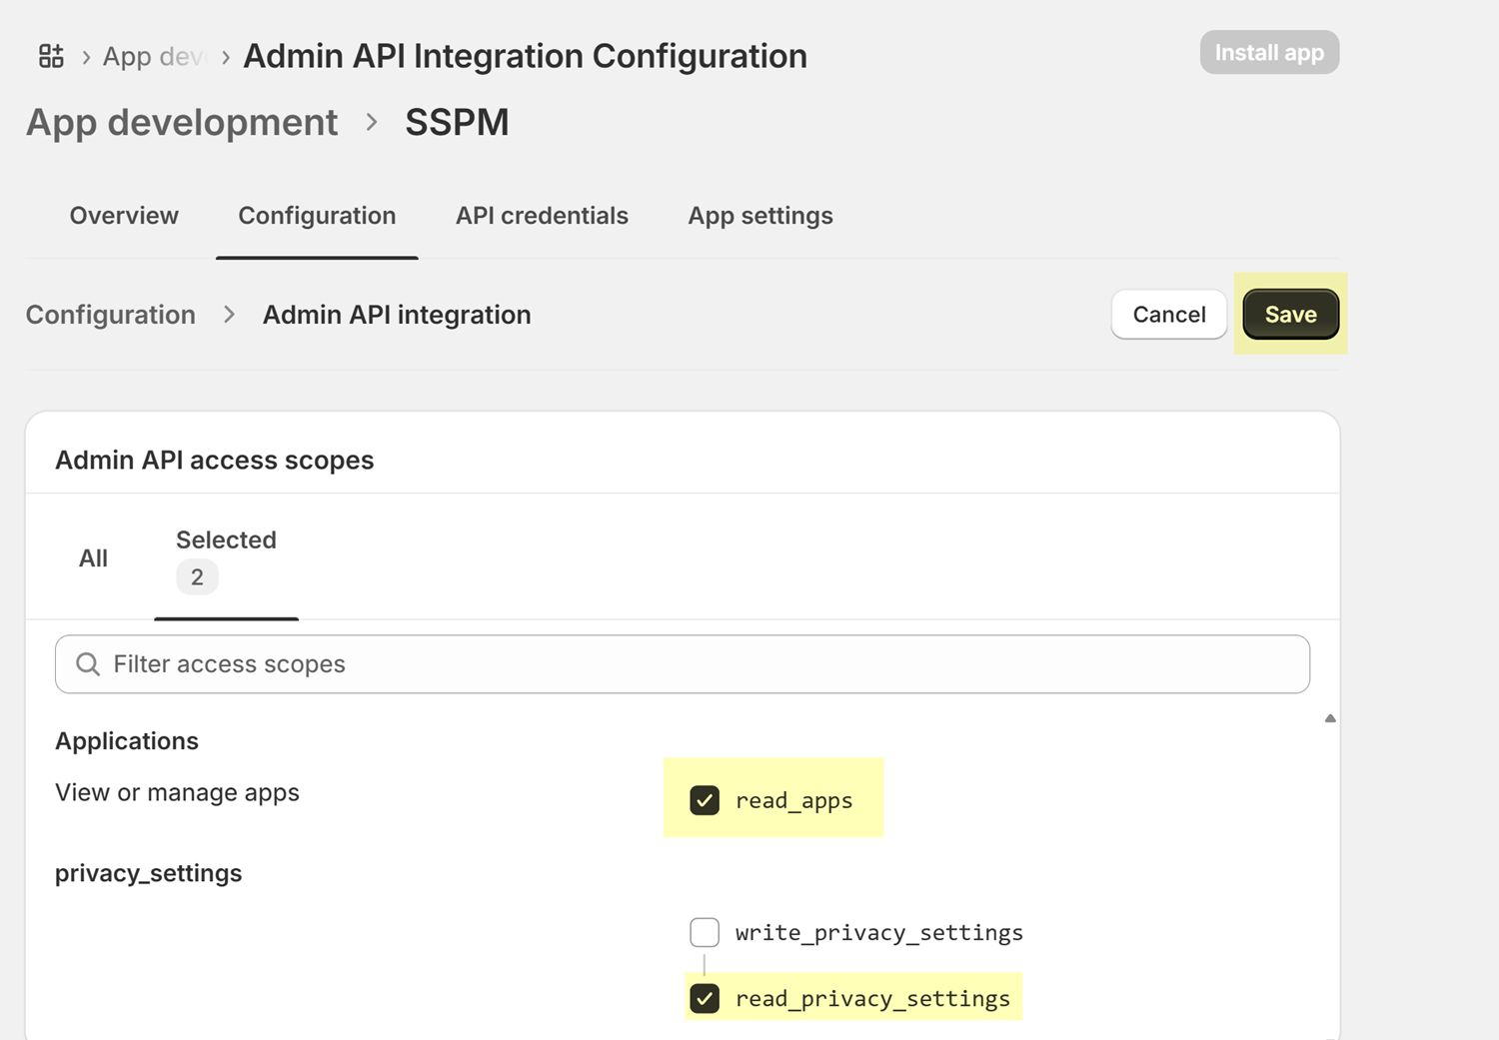Viewport: 1499px width, 1040px height.
Task: Click the scroll up arrow in scopes list
Action: click(x=1330, y=718)
